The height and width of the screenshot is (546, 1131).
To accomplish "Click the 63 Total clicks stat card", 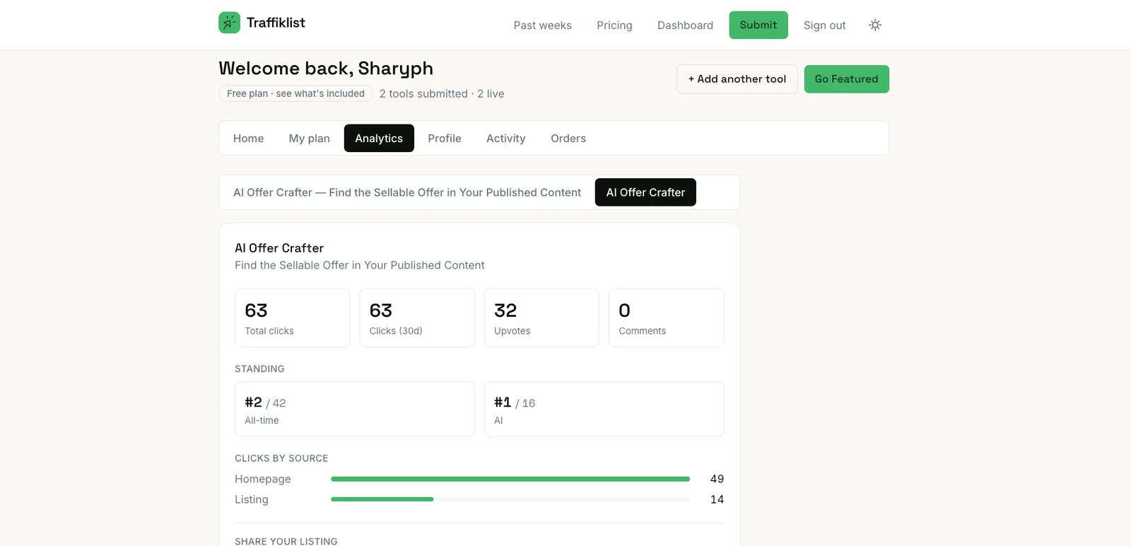I will tap(293, 318).
